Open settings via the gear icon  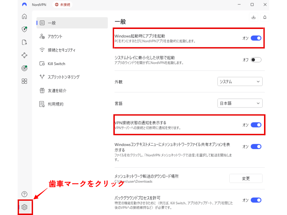(x=24, y=207)
